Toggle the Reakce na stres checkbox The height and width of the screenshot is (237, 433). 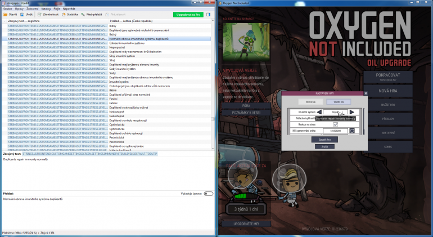(x=335, y=124)
